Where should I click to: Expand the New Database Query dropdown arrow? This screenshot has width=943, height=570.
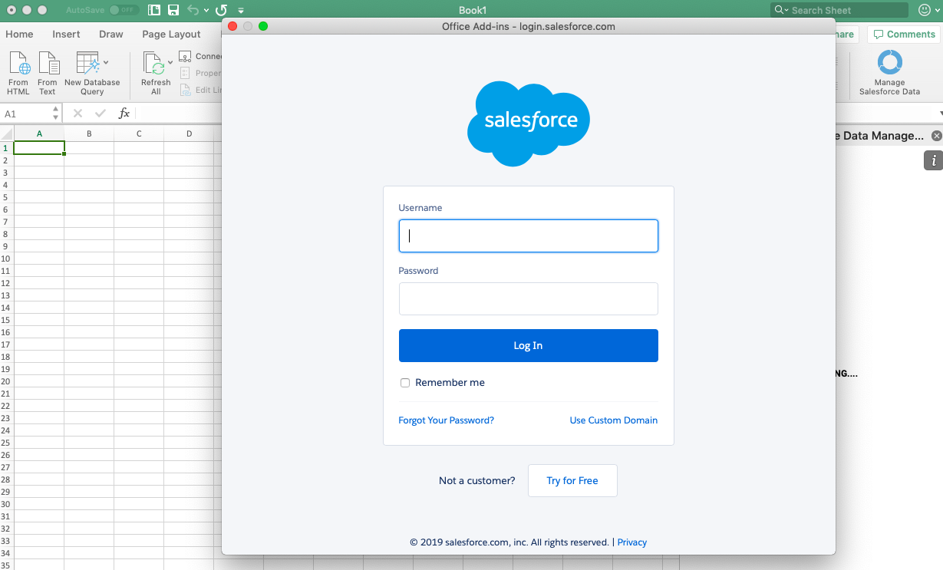click(x=106, y=62)
